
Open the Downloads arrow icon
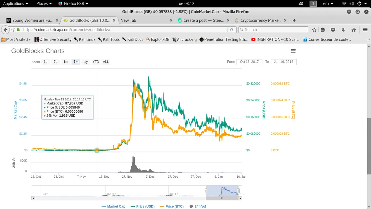click(x=343, y=30)
